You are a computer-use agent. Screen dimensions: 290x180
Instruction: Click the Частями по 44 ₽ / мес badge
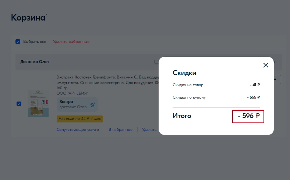tap(80, 119)
